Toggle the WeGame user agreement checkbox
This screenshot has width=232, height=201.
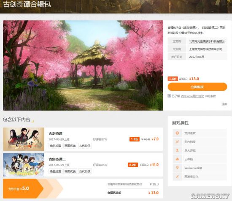click(169, 96)
